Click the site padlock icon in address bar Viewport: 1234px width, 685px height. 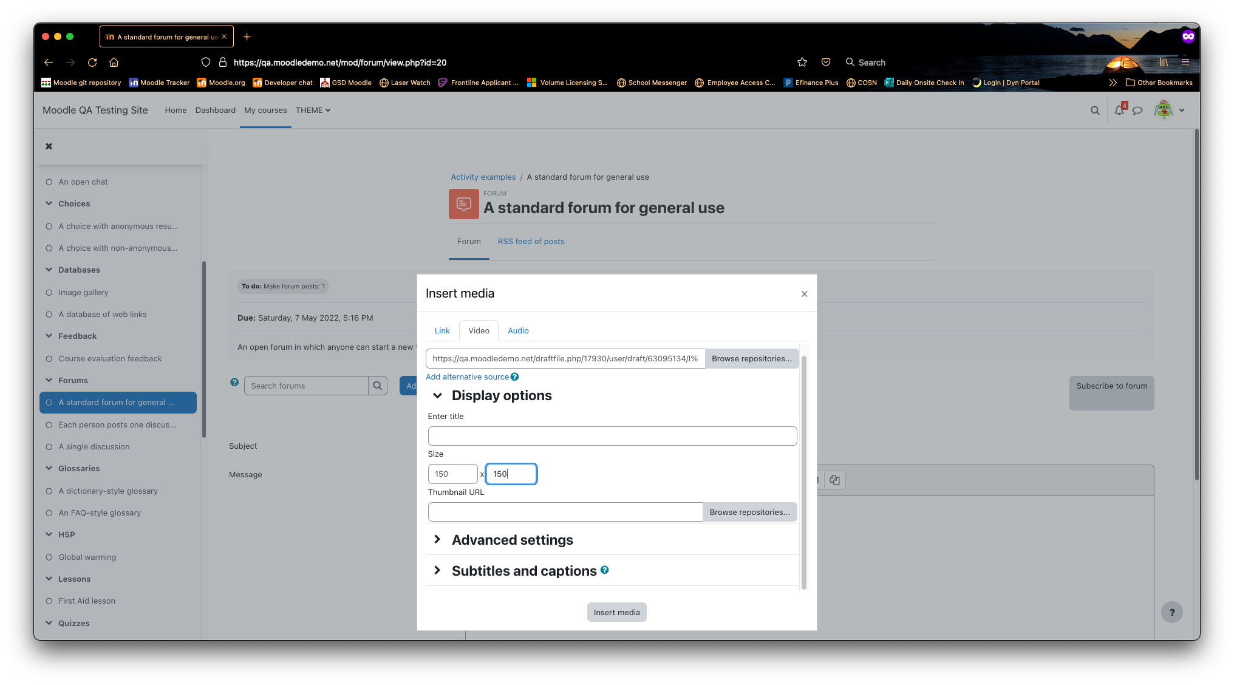pyautogui.click(x=223, y=63)
